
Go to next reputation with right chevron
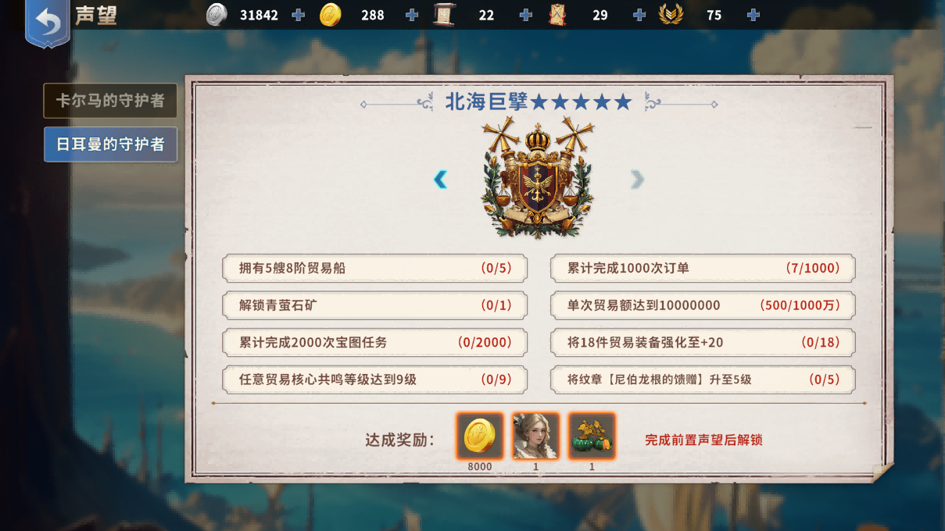(x=637, y=180)
